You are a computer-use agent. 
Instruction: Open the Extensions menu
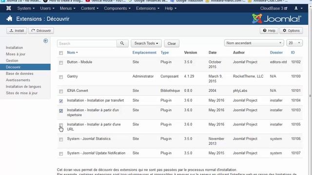[148, 8]
